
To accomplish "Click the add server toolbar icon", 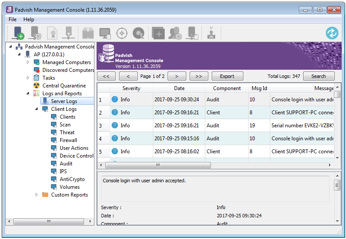I will pyautogui.click(x=19, y=33).
